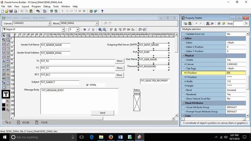The image size is (251, 141).
Task: Toggle Bold formatting
Action: point(85,30)
